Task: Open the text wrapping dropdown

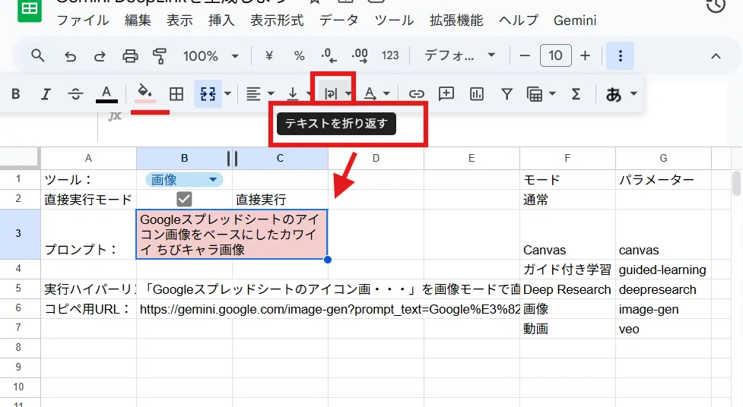Action: (336, 94)
